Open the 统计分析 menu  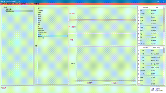pos(16,4)
